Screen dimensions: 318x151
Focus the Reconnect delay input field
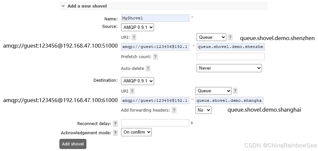pyautogui.click(x=155, y=123)
